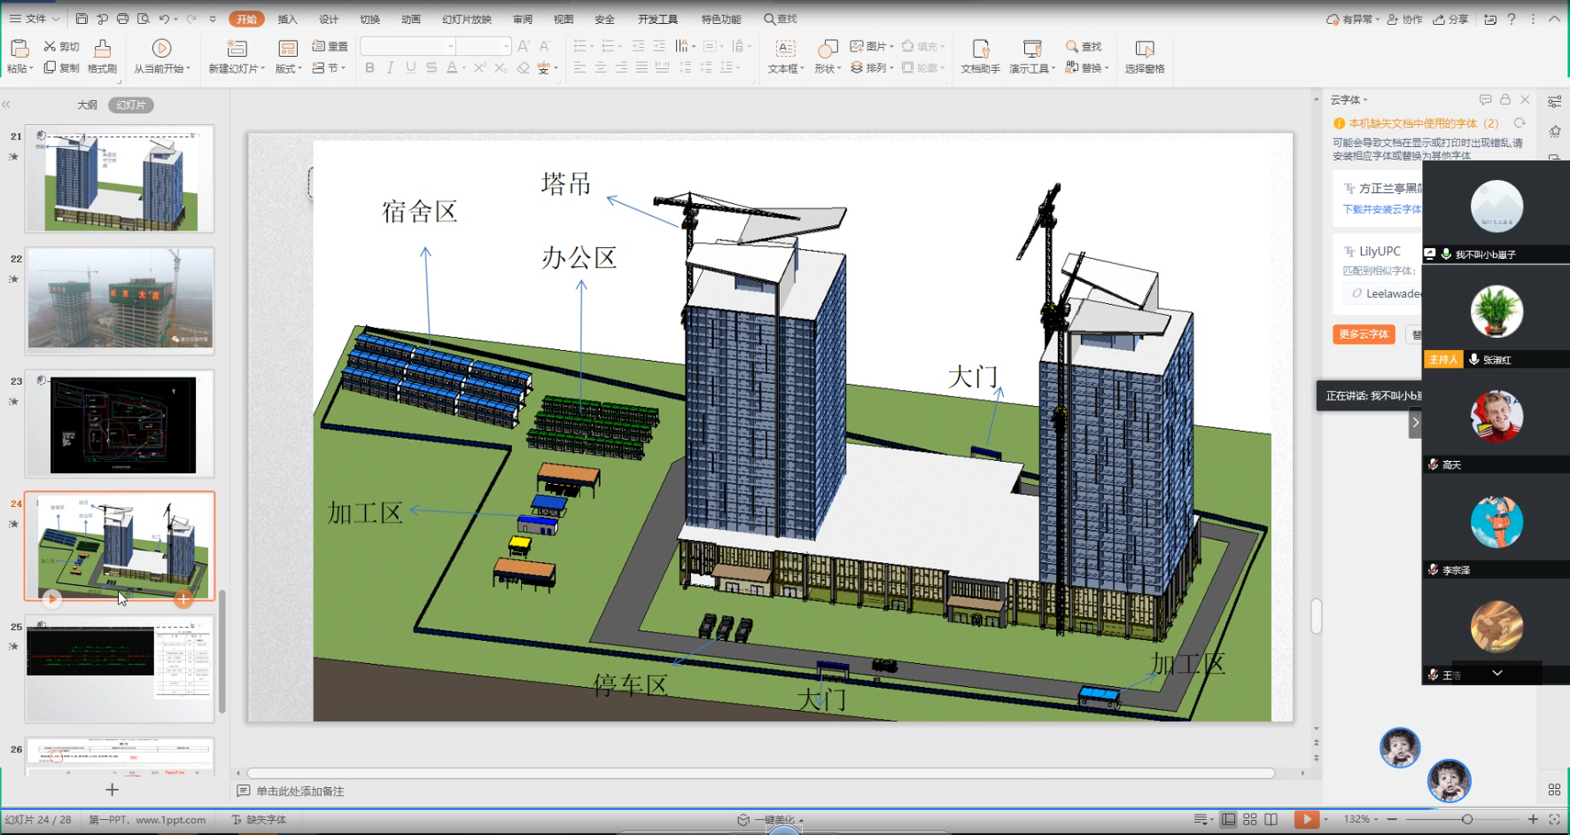Start slideshow with orange play button in status bar
Screen dimensions: 1570x835
point(1306,819)
